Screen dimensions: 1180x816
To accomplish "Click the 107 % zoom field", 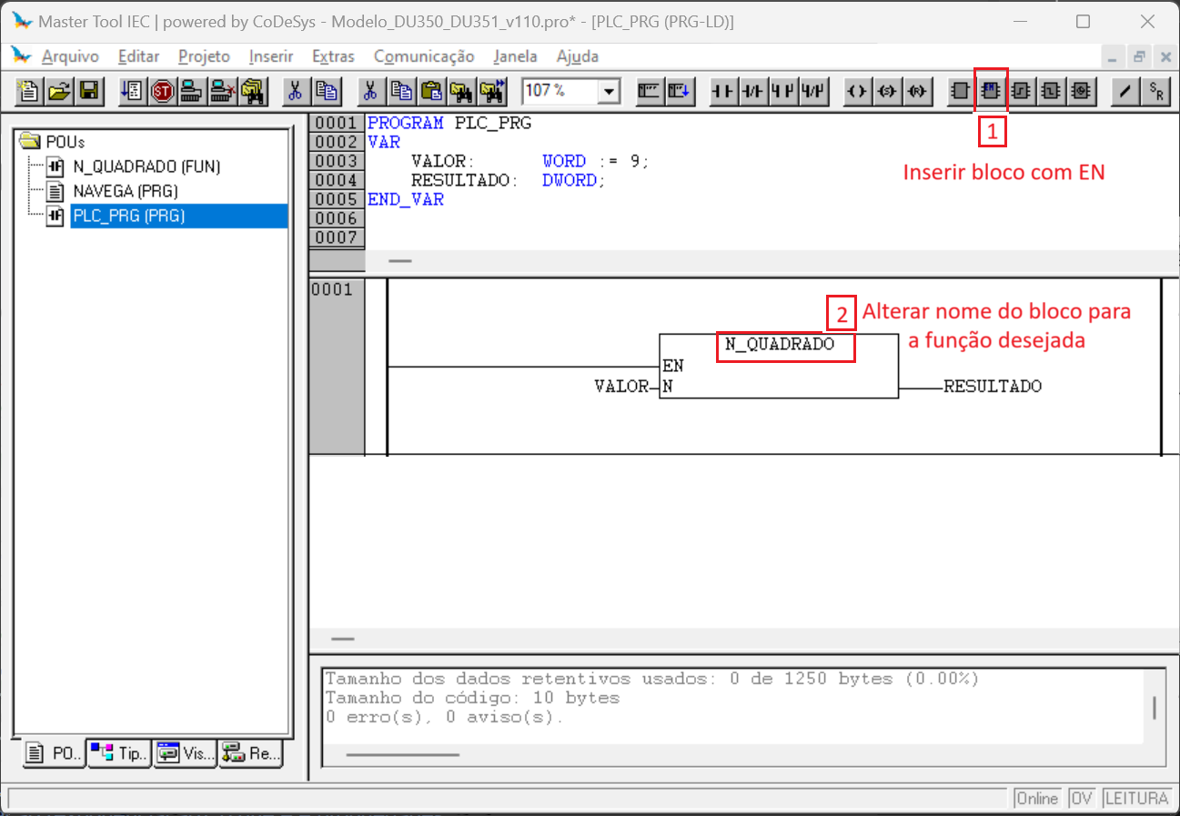I will click(560, 91).
